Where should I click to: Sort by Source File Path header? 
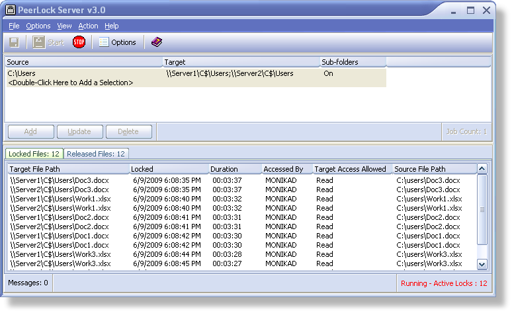click(435, 169)
